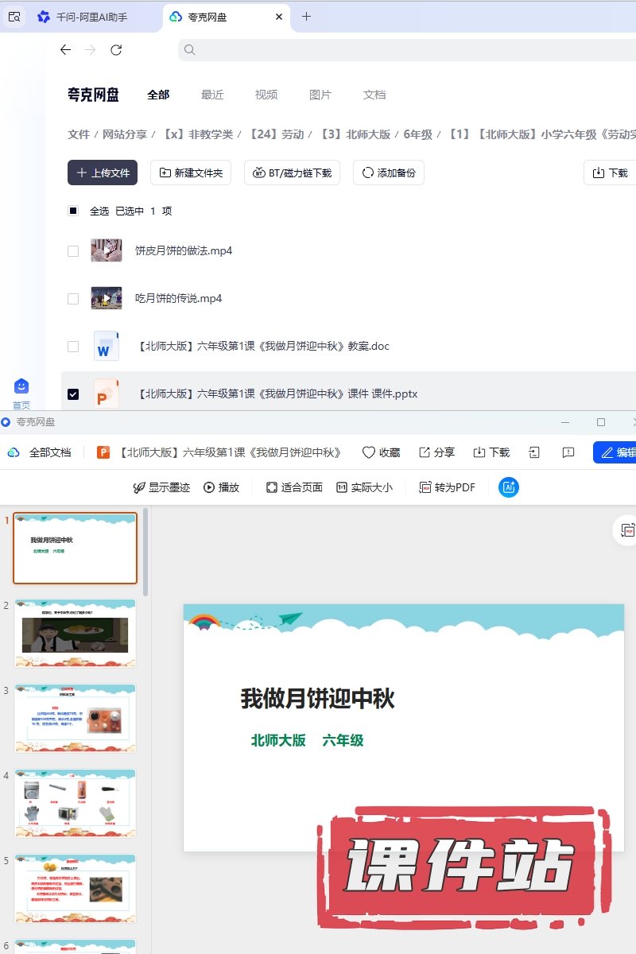Select slide 3 thumbnail in the slide panel
Image resolution: width=636 pixels, height=954 pixels.
[x=76, y=718]
